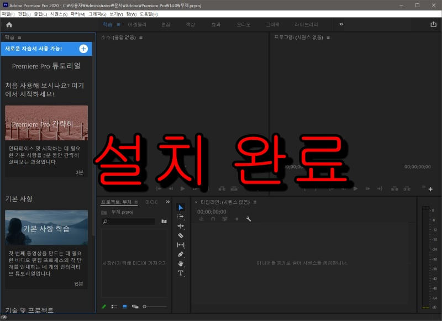Expand the overflow chevron next to 라이브러리
442x321 pixels.
coord(341,24)
